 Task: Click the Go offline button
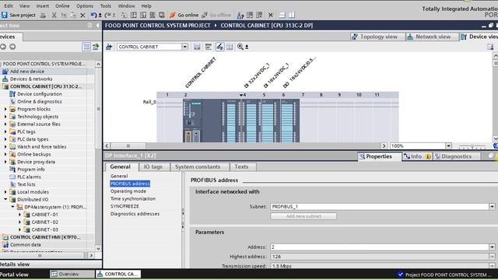tap(216, 15)
